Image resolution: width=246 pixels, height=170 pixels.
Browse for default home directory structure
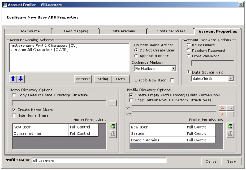point(113,103)
